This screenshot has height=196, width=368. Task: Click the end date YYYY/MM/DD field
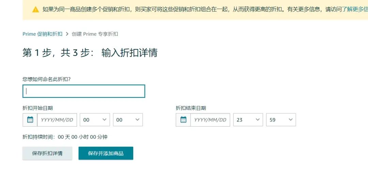[x=210, y=120]
